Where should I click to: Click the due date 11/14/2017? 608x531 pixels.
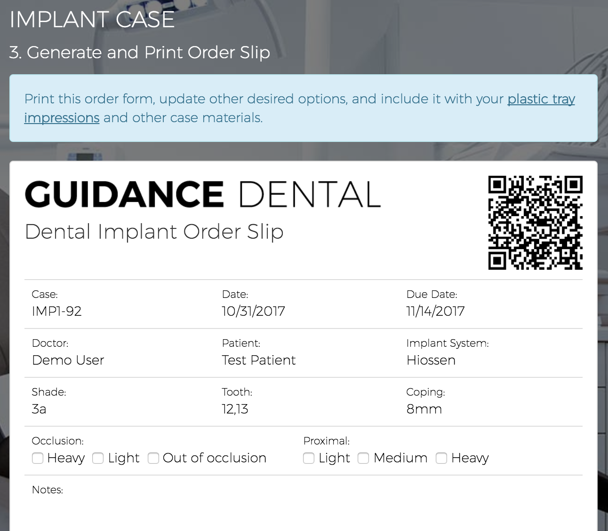tap(435, 311)
